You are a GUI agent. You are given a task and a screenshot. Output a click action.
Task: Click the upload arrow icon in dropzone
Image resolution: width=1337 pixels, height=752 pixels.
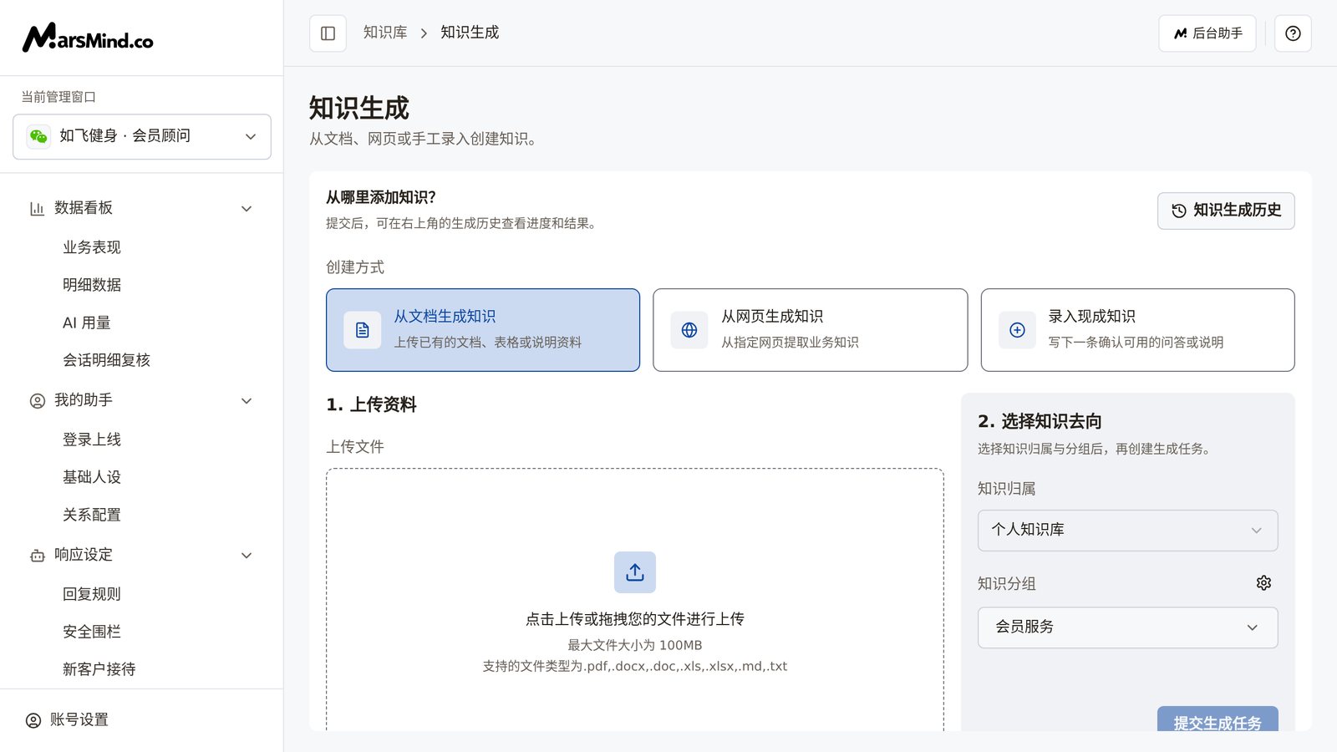[635, 572]
